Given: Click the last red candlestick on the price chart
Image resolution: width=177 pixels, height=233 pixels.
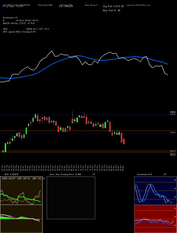Looking at the screenshot, I should [124, 141].
